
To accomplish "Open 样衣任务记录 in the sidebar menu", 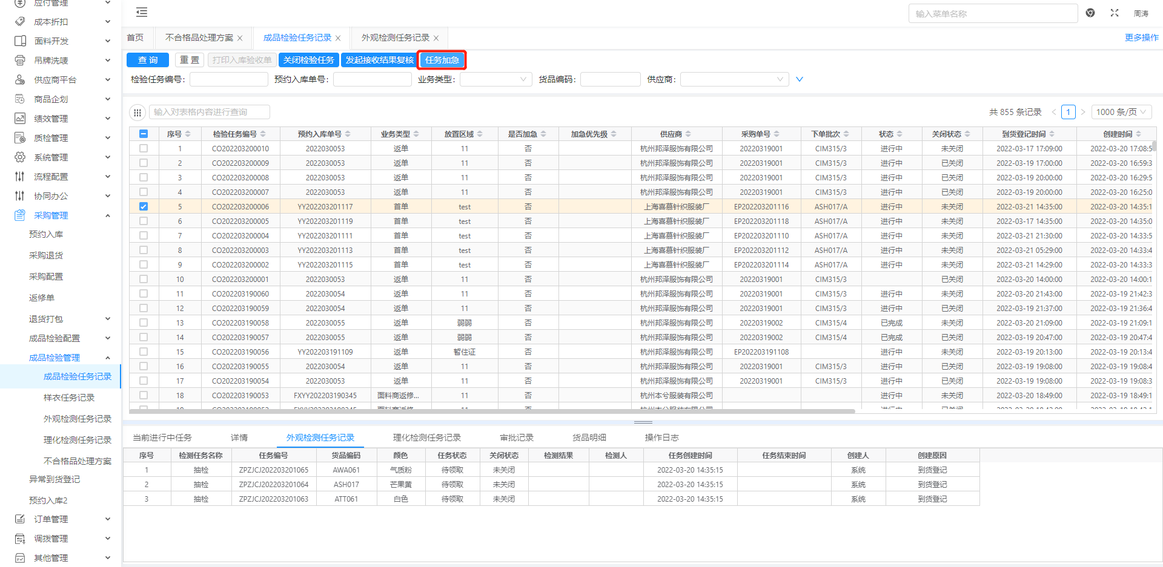I will [x=69, y=398].
